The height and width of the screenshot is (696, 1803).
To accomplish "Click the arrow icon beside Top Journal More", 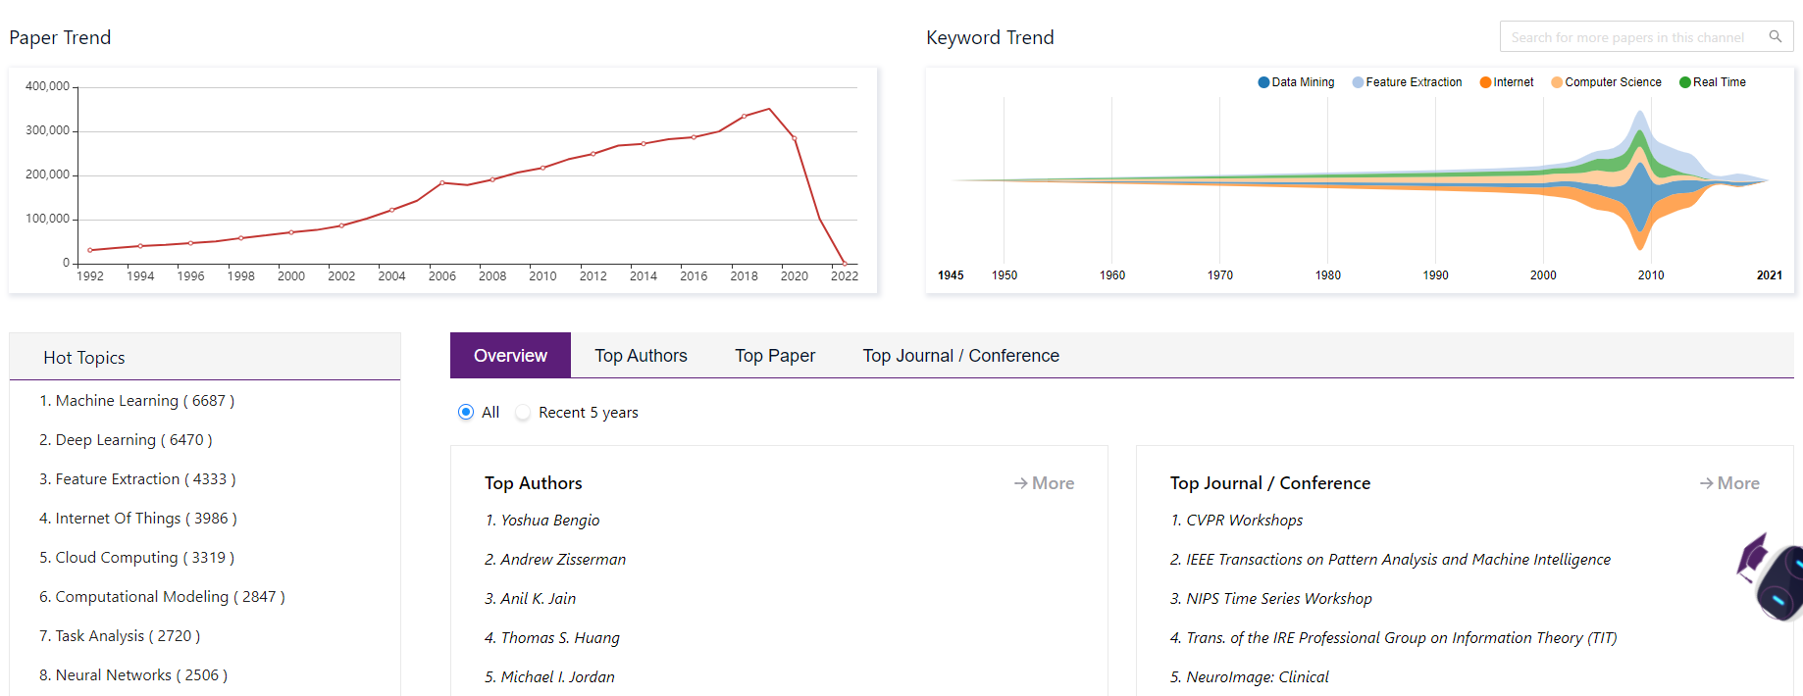I will 1706,483.
